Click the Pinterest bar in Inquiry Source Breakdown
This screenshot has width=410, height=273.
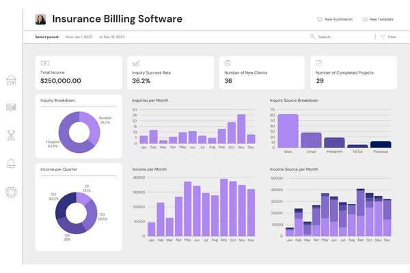(381, 145)
